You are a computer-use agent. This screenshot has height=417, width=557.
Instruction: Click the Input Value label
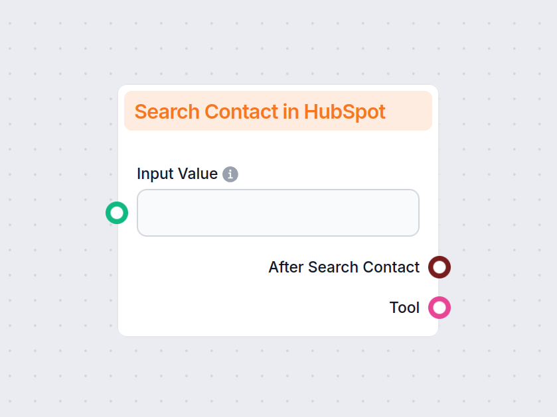(177, 174)
